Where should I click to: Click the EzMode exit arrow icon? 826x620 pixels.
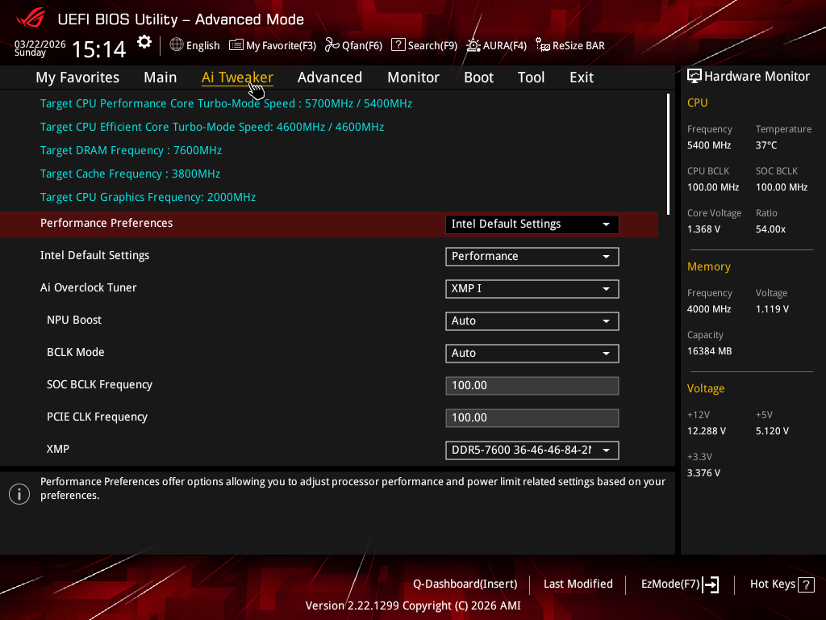pyautogui.click(x=711, y=584)
